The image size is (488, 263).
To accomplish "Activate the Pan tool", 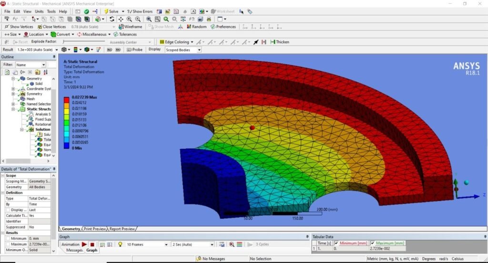I will pos(121,19).
